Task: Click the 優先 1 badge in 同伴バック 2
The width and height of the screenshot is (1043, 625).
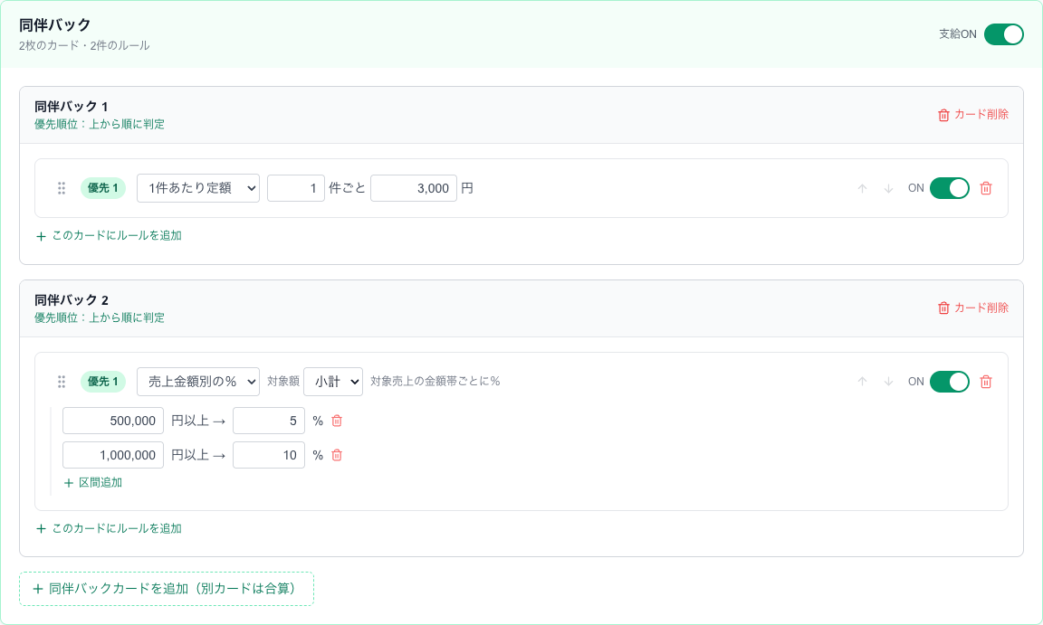Action: tap(103, 382)
